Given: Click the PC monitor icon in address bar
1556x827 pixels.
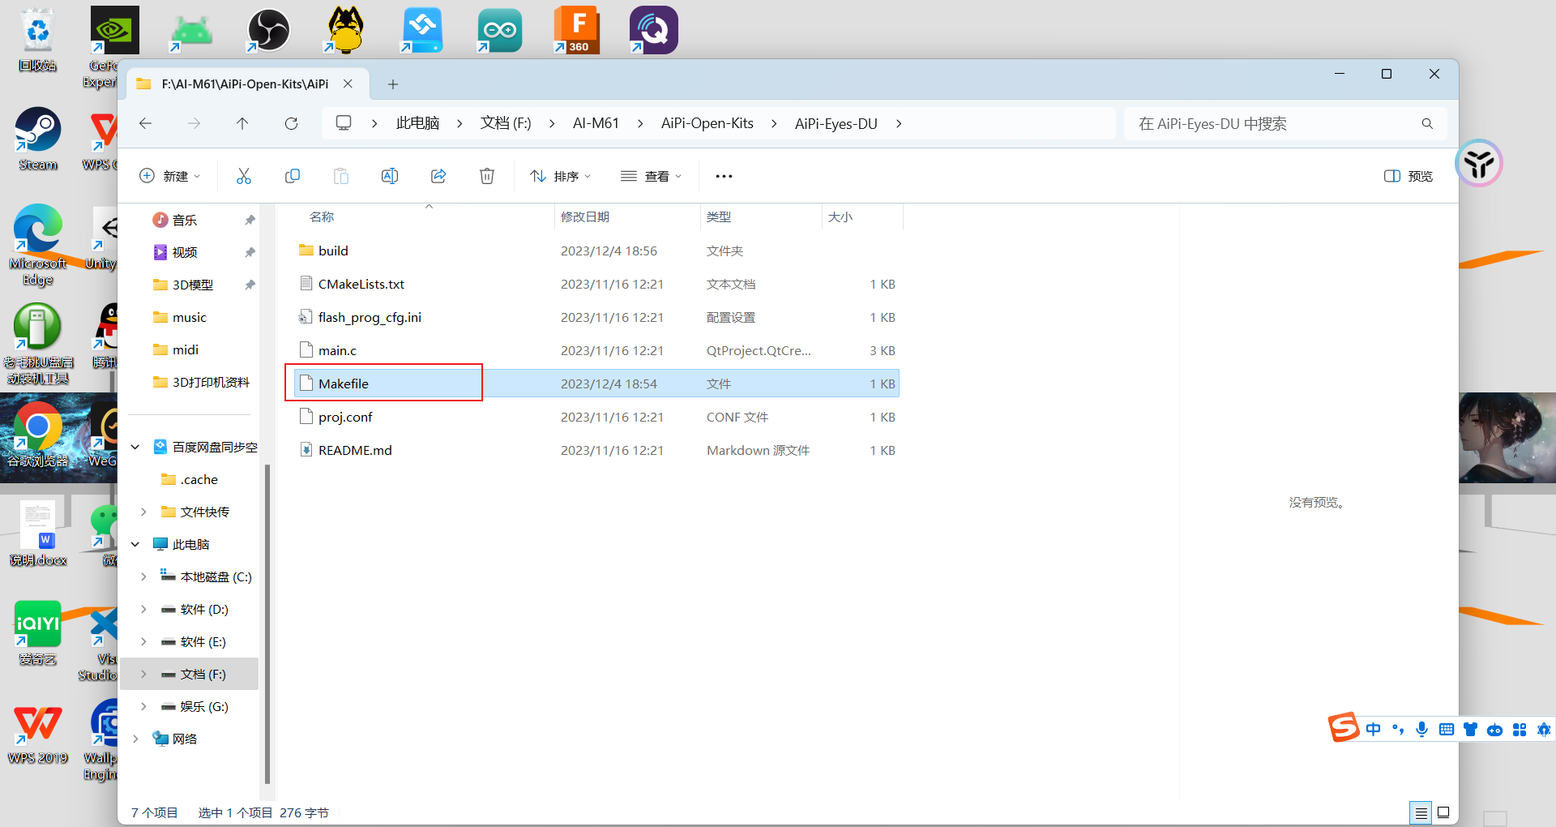Looking at the screenshot, I should click(344, 123).
